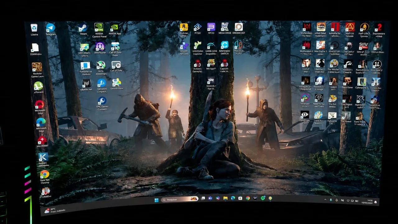
Task: Expand the hidden system tray icons chevron
Action: pos(325,199)
